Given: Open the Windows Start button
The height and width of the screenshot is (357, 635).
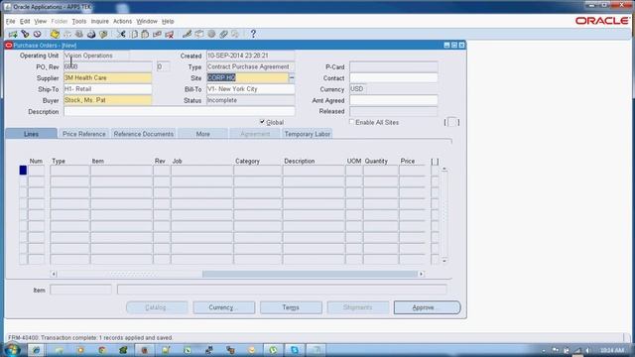Looking at the screenshot, I should coord(12,350).
